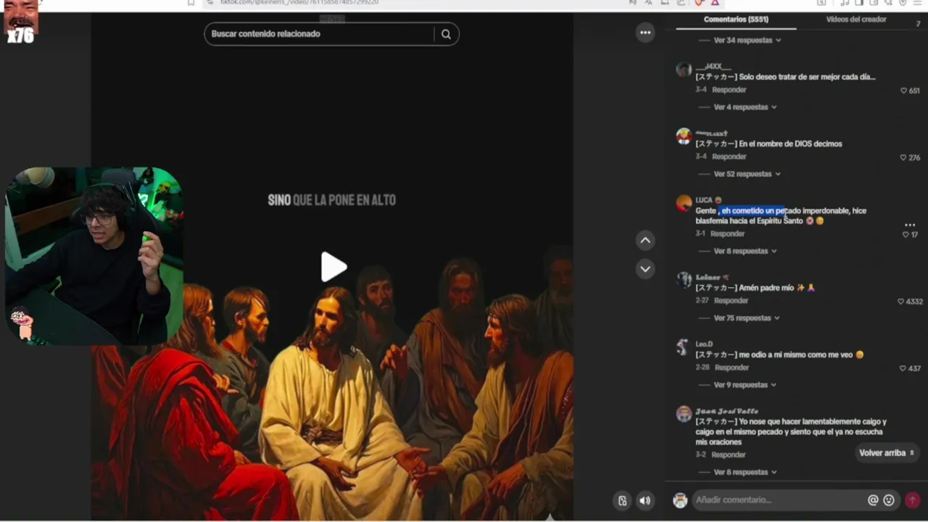Click the highlighted text 'eh cometido un pe'
Screen dimensions: 928x522
click(x=753, y=211)
